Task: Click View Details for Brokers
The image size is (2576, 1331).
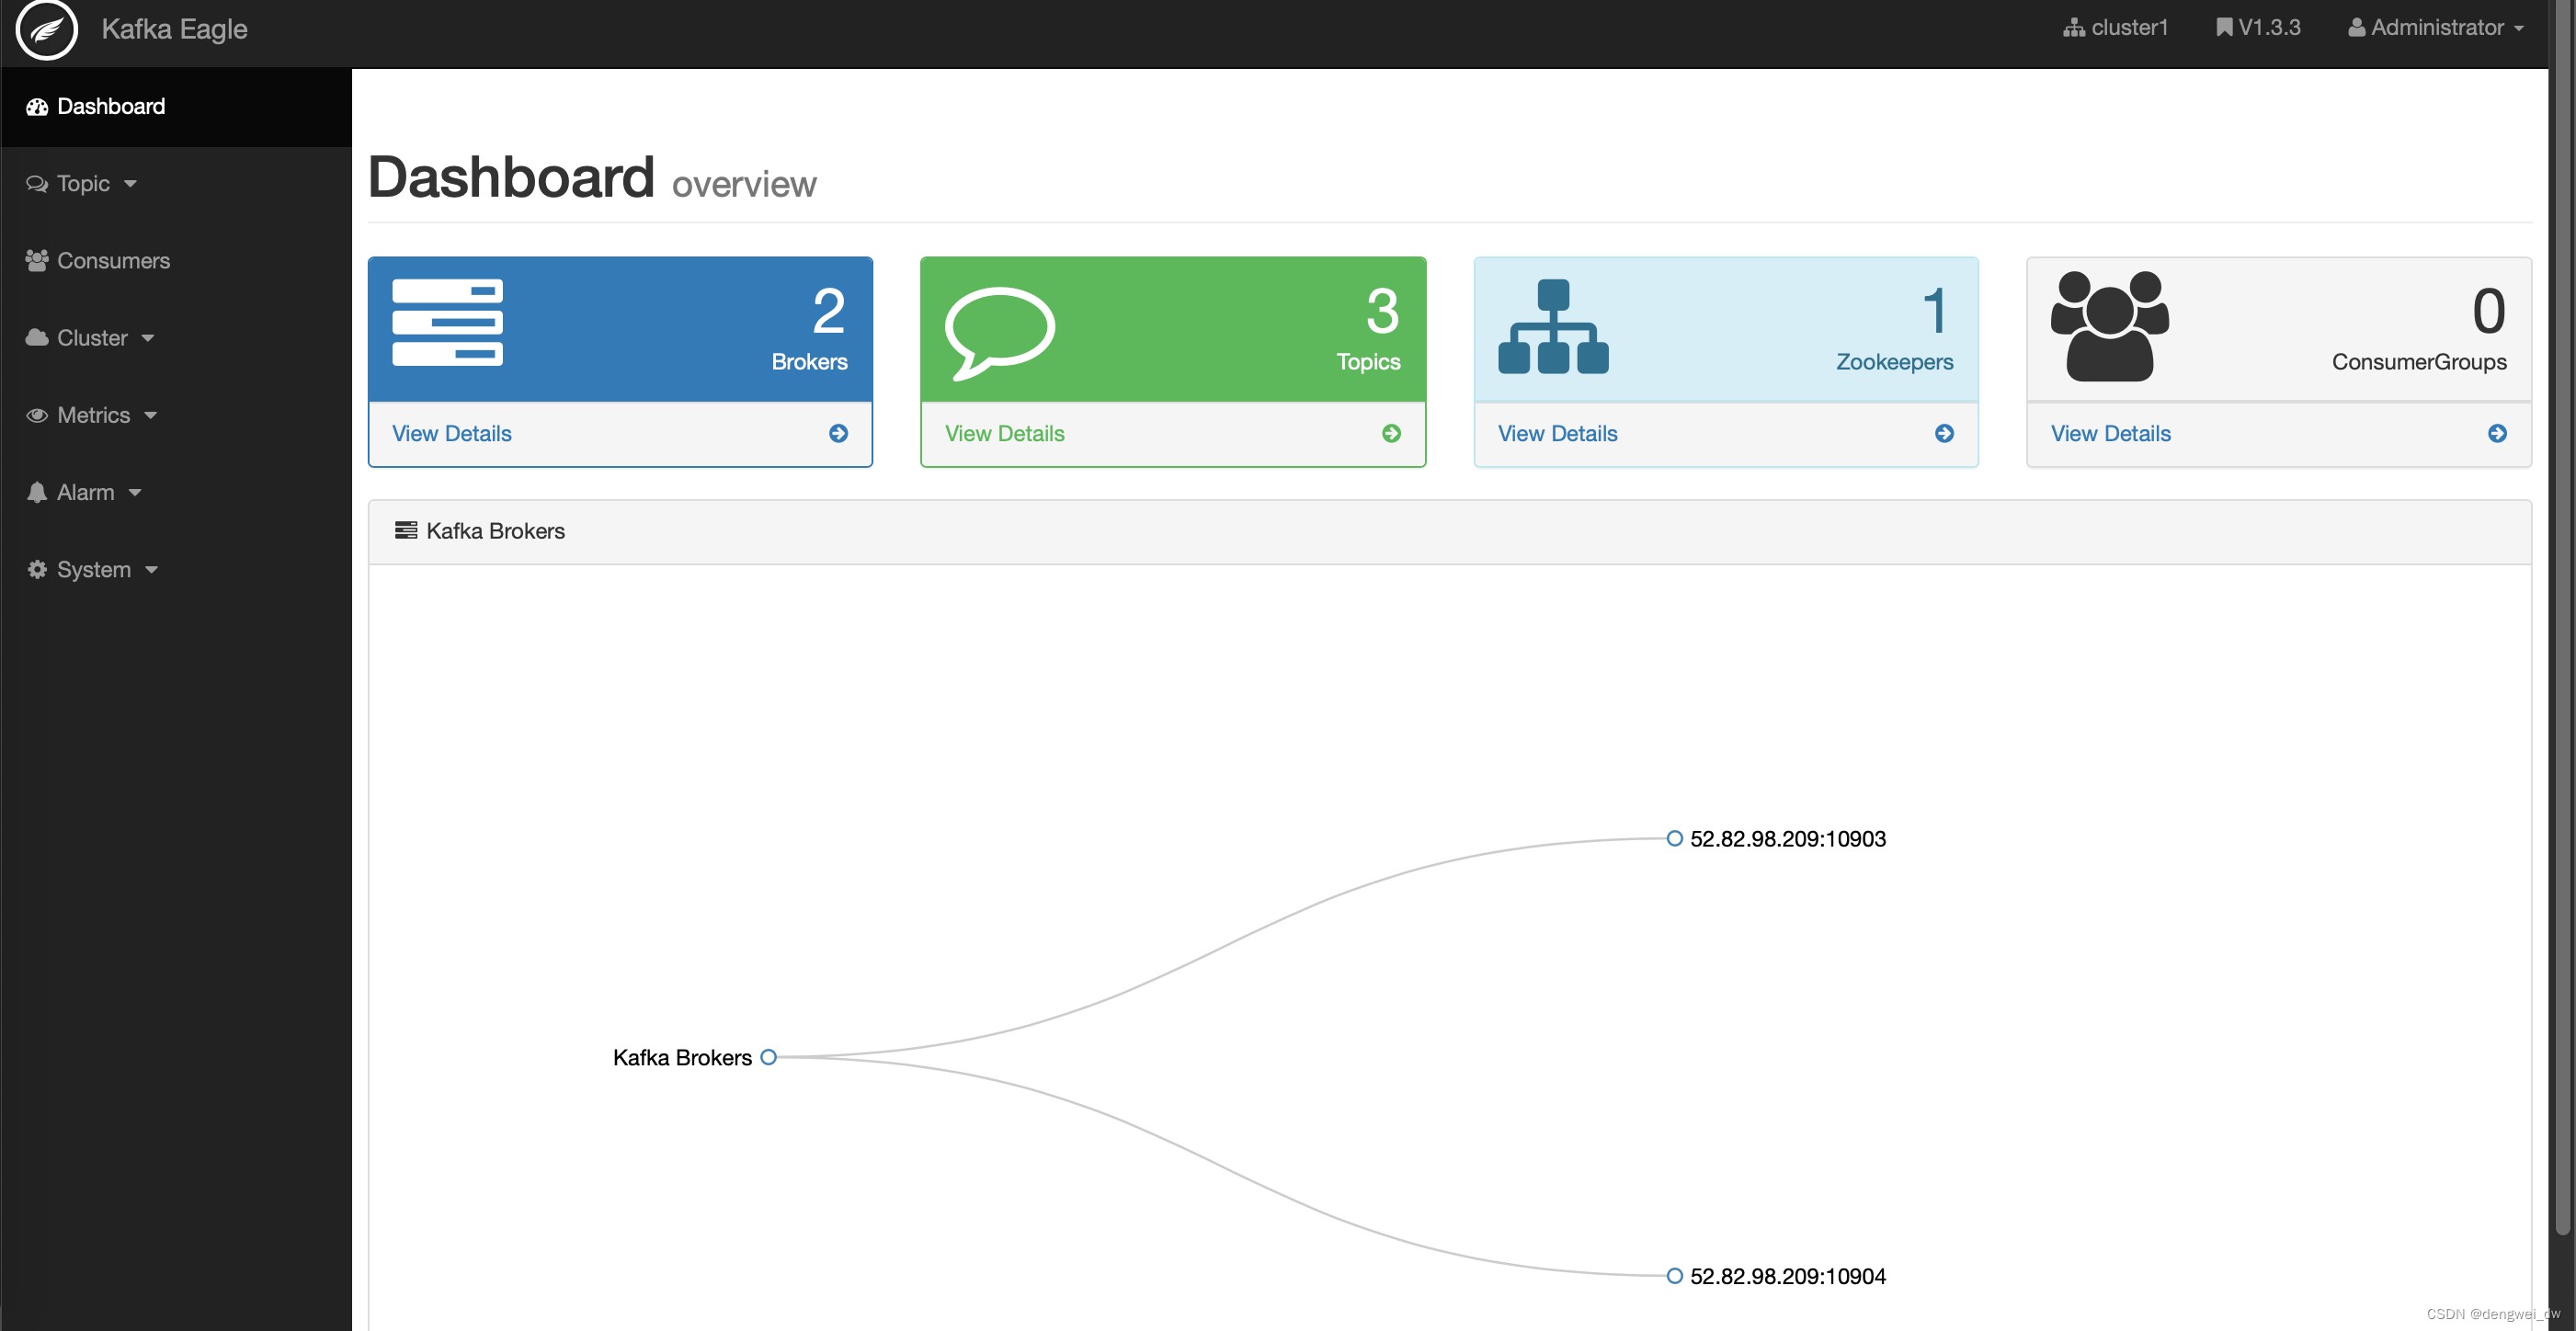Action: (x=451, y=433)
